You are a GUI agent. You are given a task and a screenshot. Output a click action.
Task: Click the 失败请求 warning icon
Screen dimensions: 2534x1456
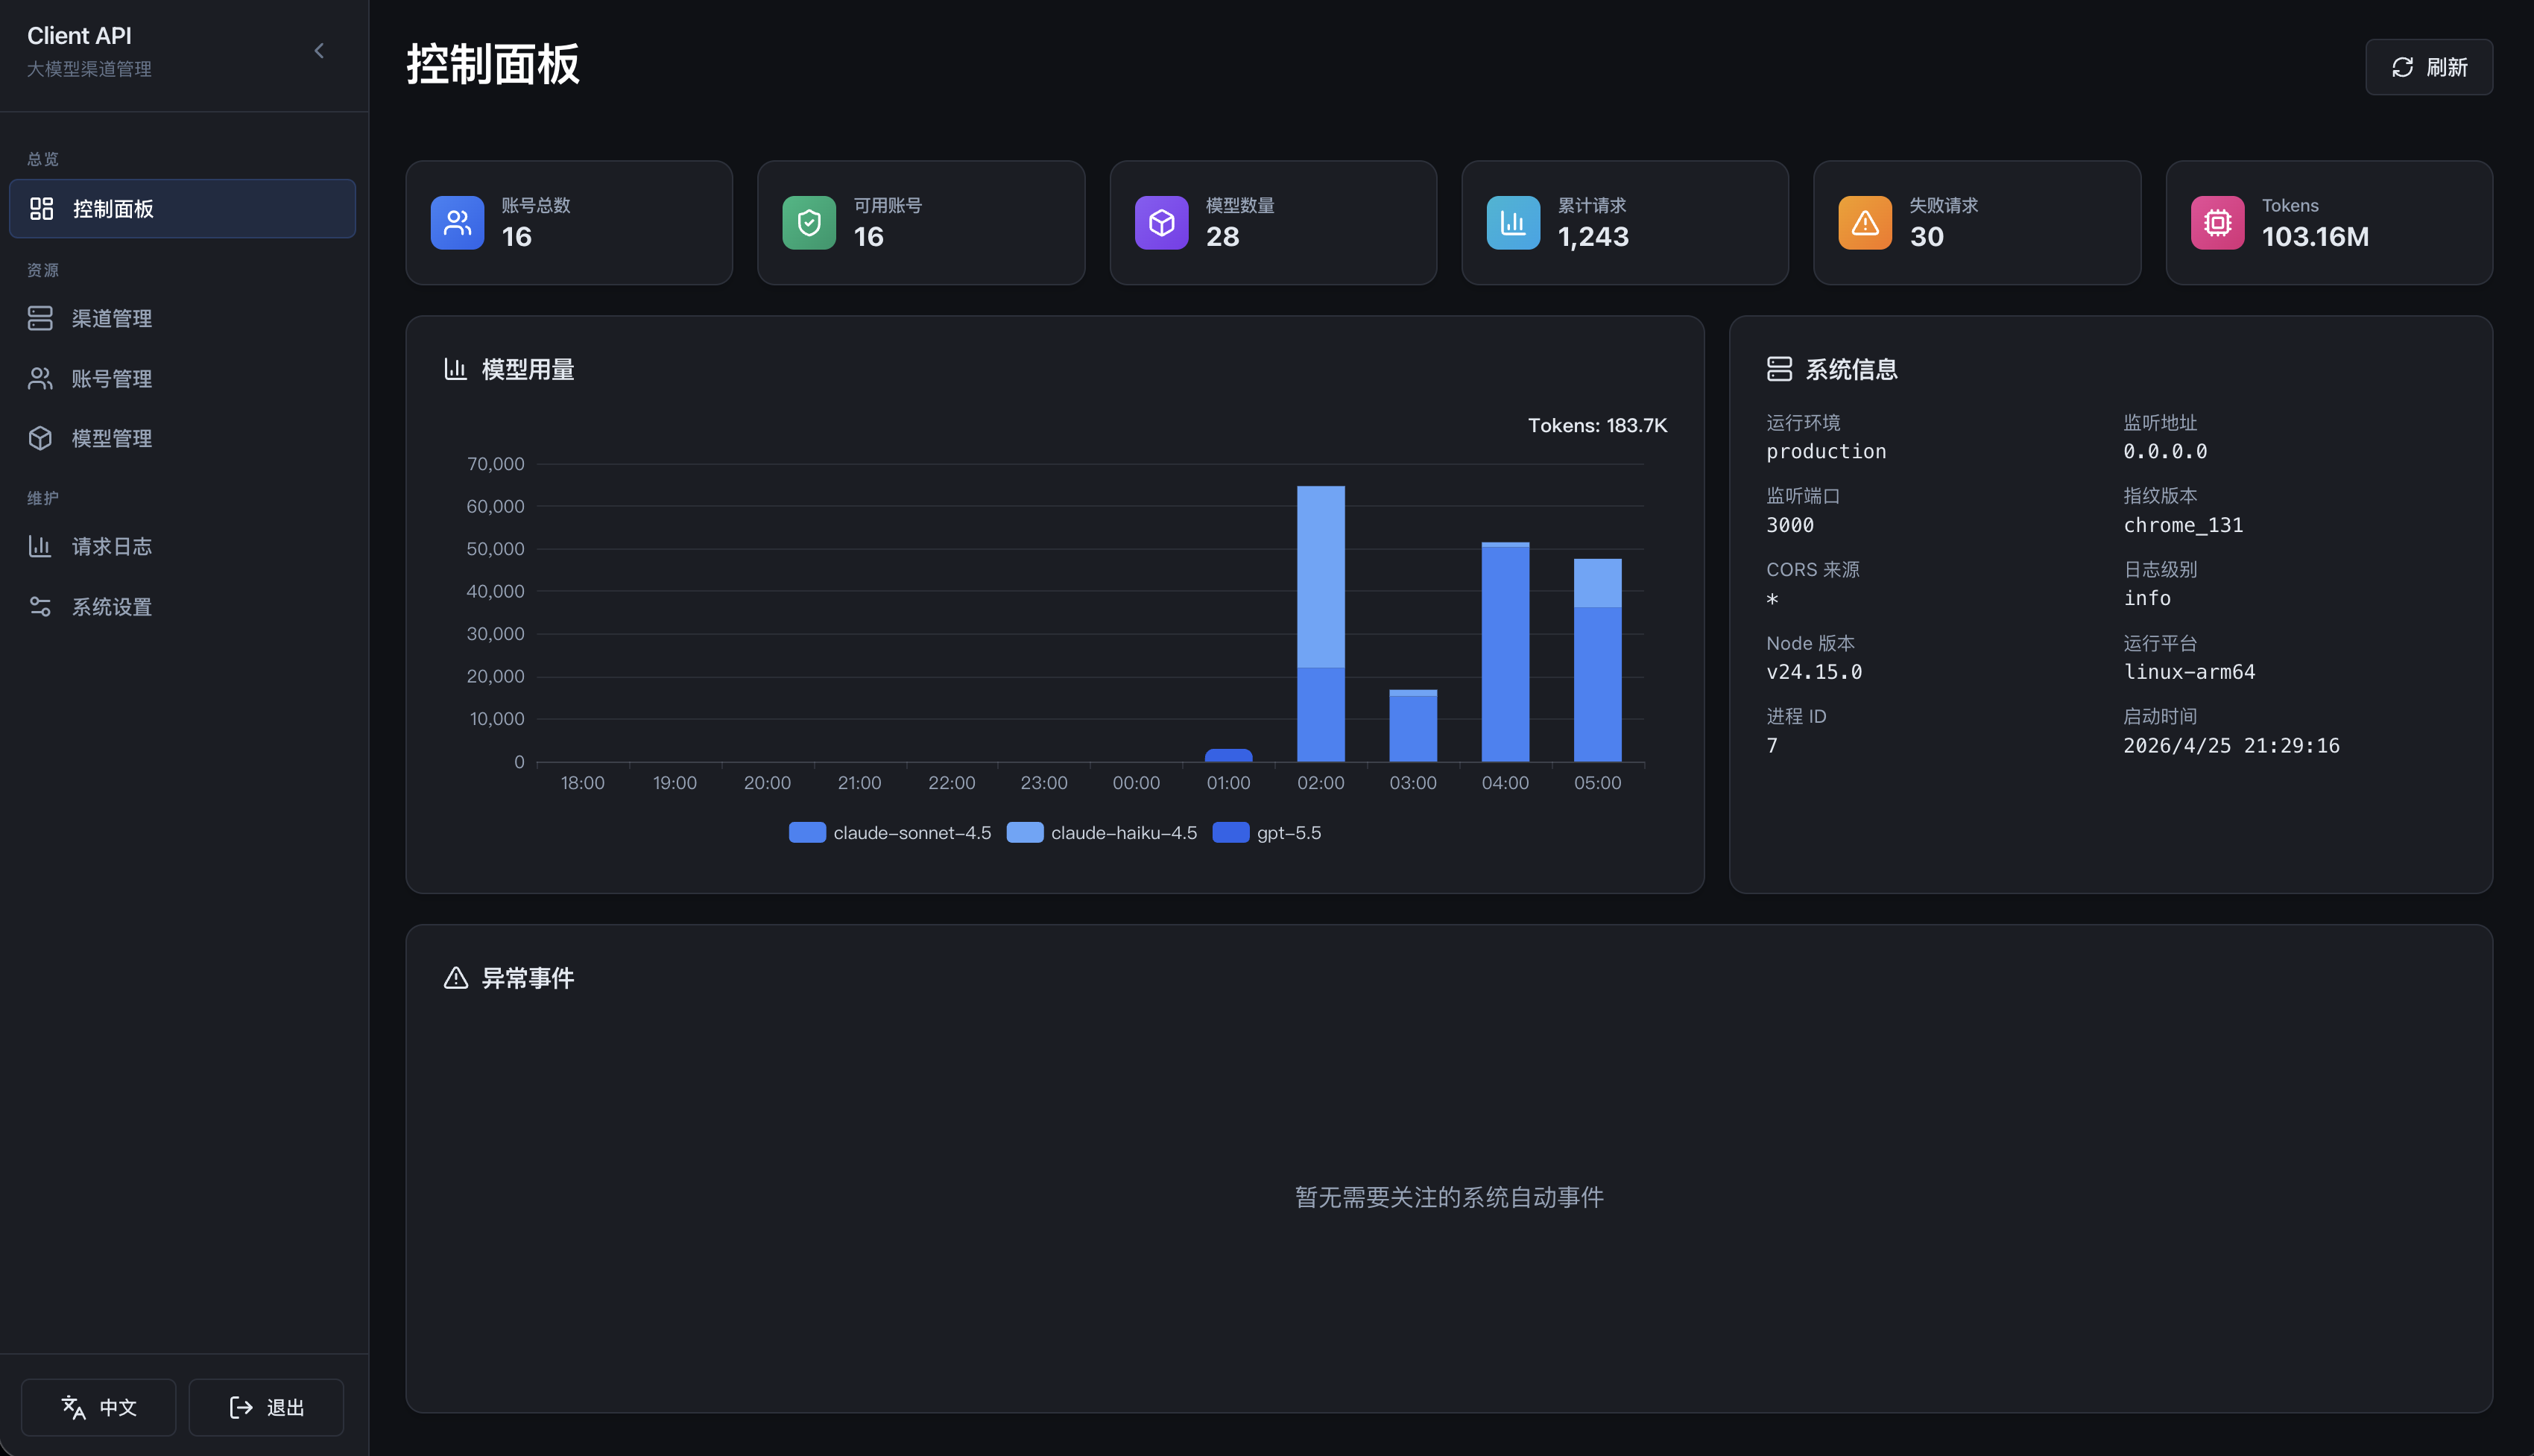point(1865,222)
